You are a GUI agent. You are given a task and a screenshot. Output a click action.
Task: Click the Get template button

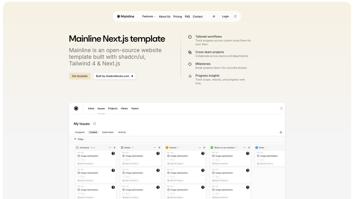(x=80, y=76)
